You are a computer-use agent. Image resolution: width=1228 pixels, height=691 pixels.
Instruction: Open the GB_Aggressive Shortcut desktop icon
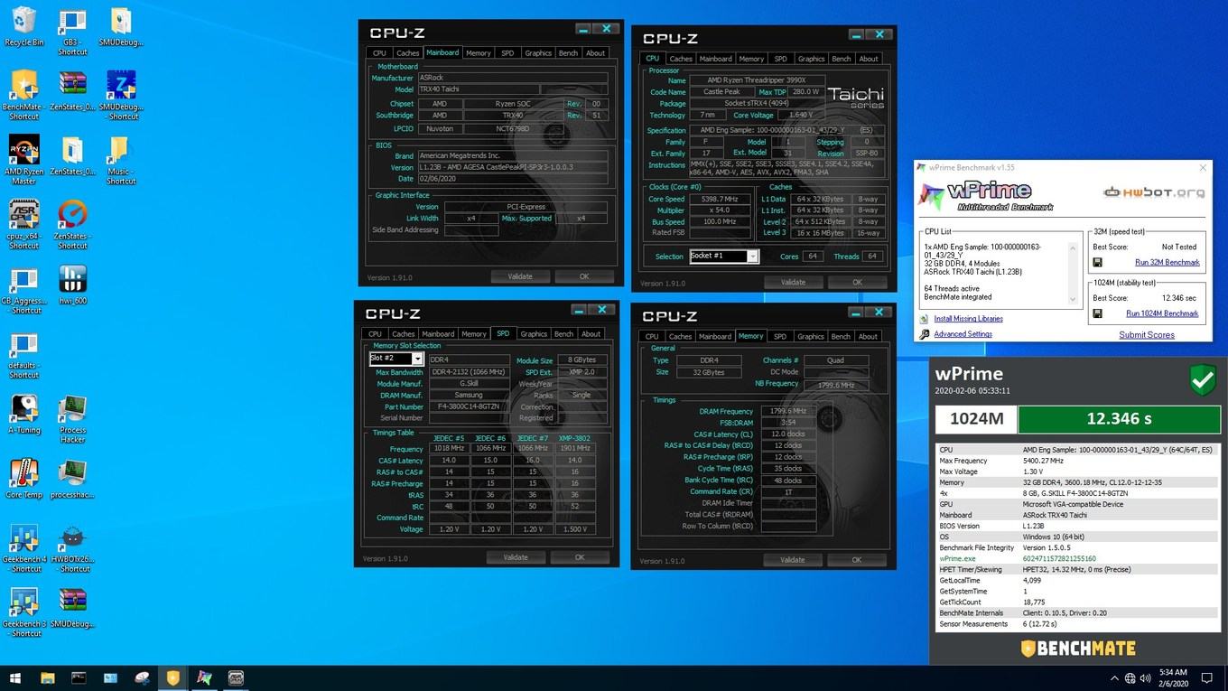[23, 290]
